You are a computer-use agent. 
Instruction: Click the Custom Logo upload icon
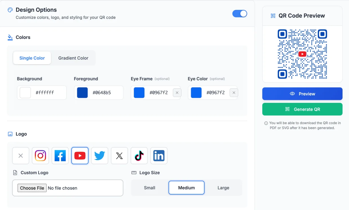15,173
